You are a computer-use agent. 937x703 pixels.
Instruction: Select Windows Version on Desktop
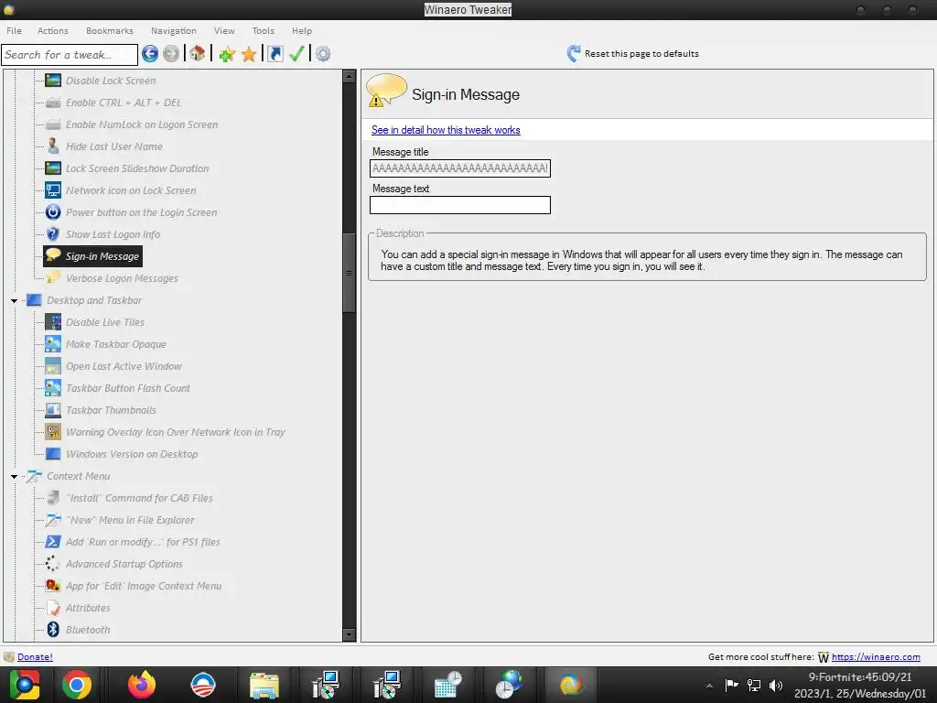point(132,454)
